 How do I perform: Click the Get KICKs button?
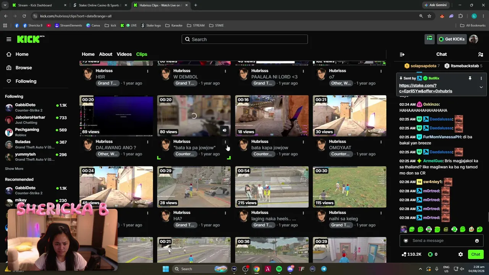point(452,39)
